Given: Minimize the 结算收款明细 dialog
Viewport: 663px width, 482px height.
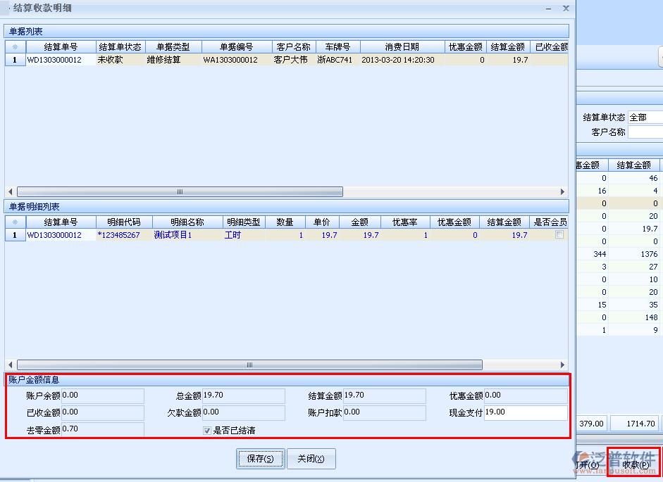Looking at the screenshot, I should pos(548,8).
